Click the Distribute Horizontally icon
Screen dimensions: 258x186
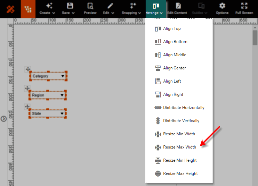tap(158, 108)
